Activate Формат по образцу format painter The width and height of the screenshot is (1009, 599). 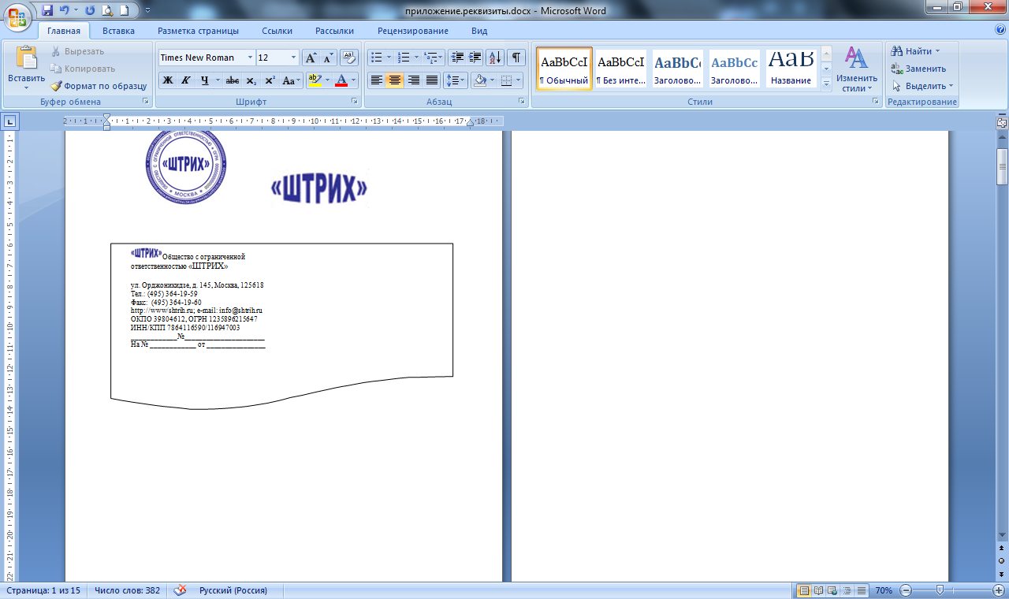(99, 86)
